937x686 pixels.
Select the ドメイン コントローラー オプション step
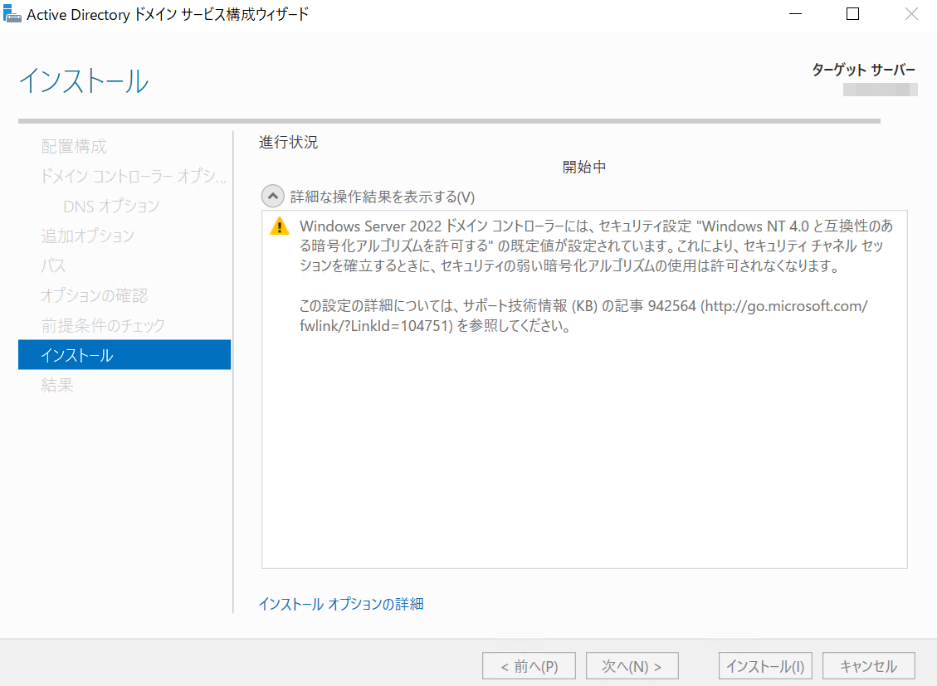134,176
